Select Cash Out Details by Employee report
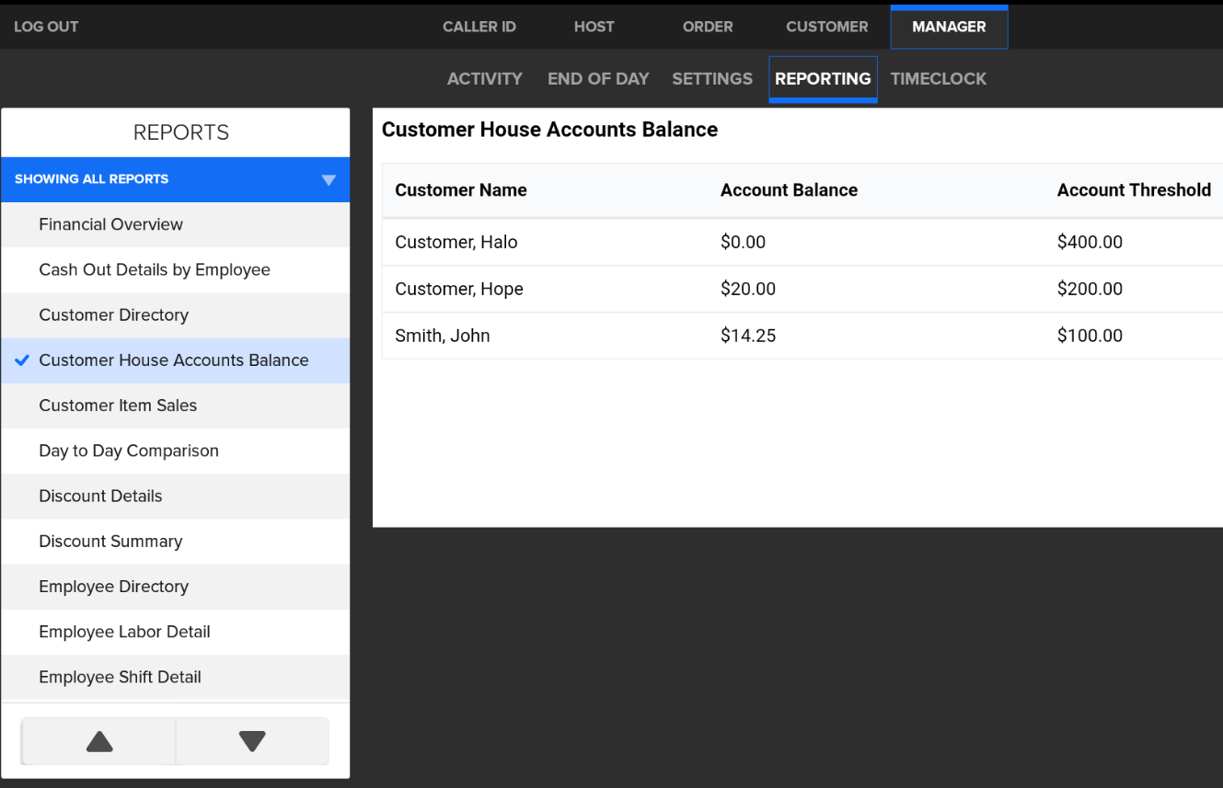 click(x=155, y=269)
